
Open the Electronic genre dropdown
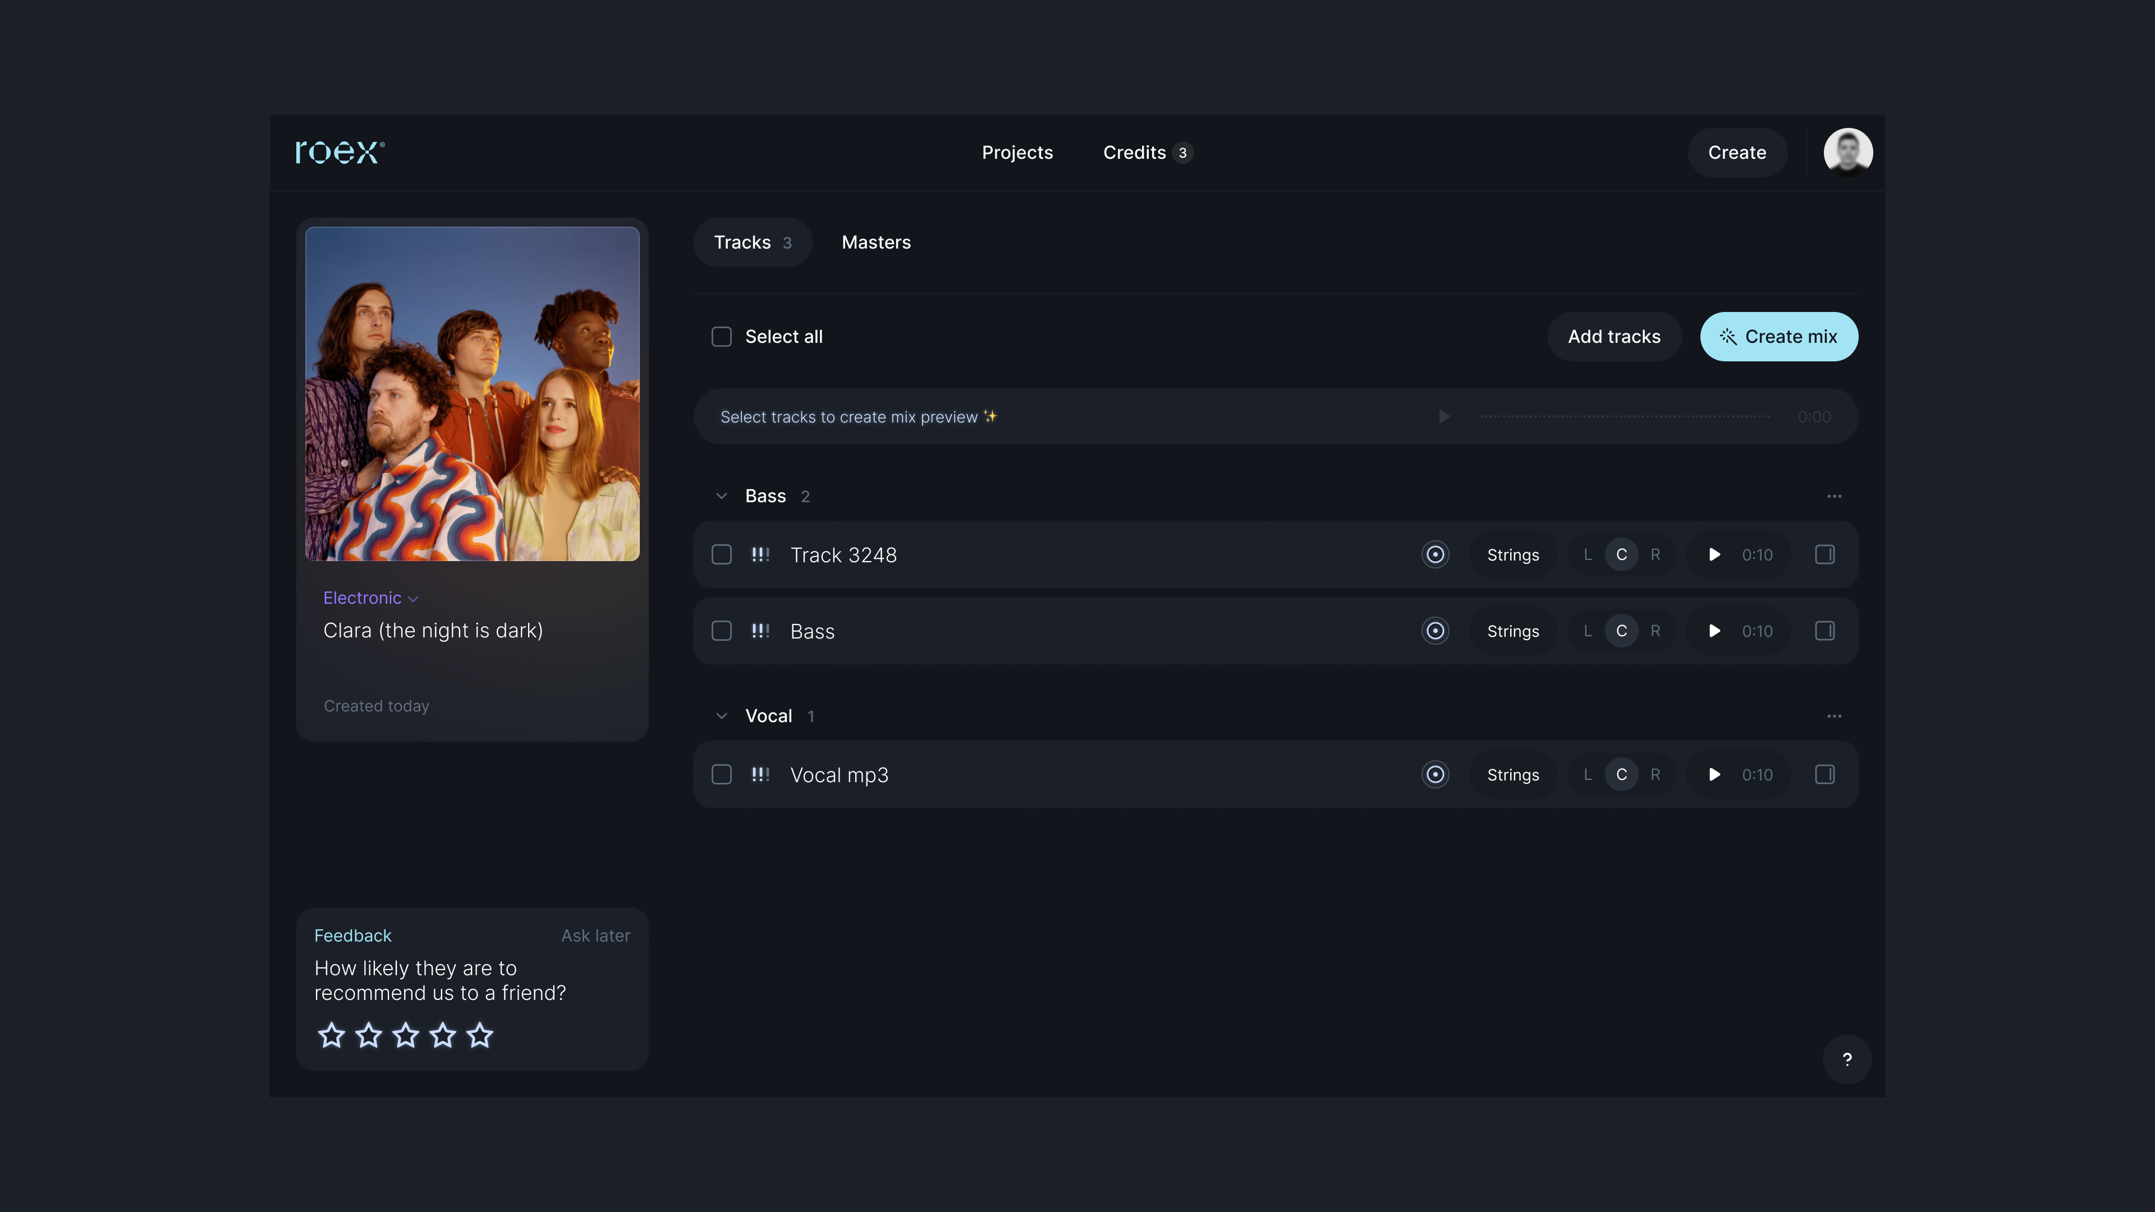click(x=370, y=598)
